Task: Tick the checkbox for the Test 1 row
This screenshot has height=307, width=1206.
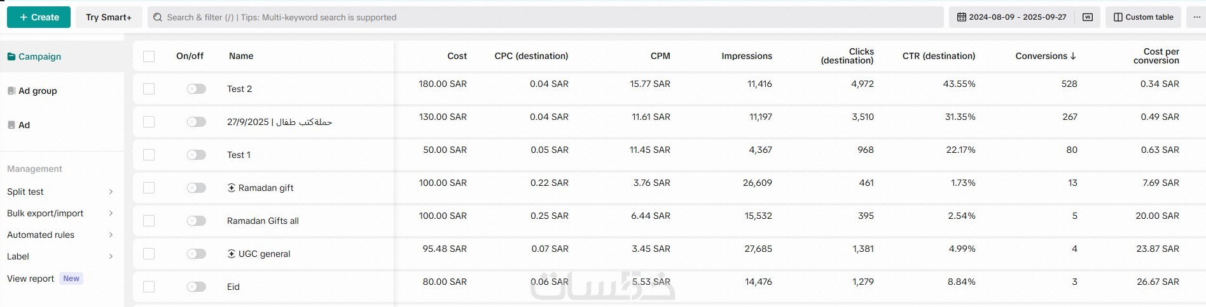Action: point(149,155)
